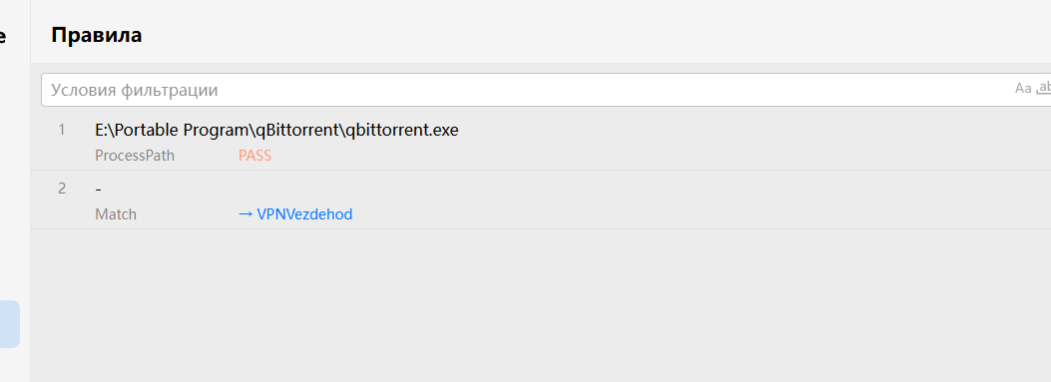
Task: Select the highlighted blue sidebar item
Action: point(9,324)
